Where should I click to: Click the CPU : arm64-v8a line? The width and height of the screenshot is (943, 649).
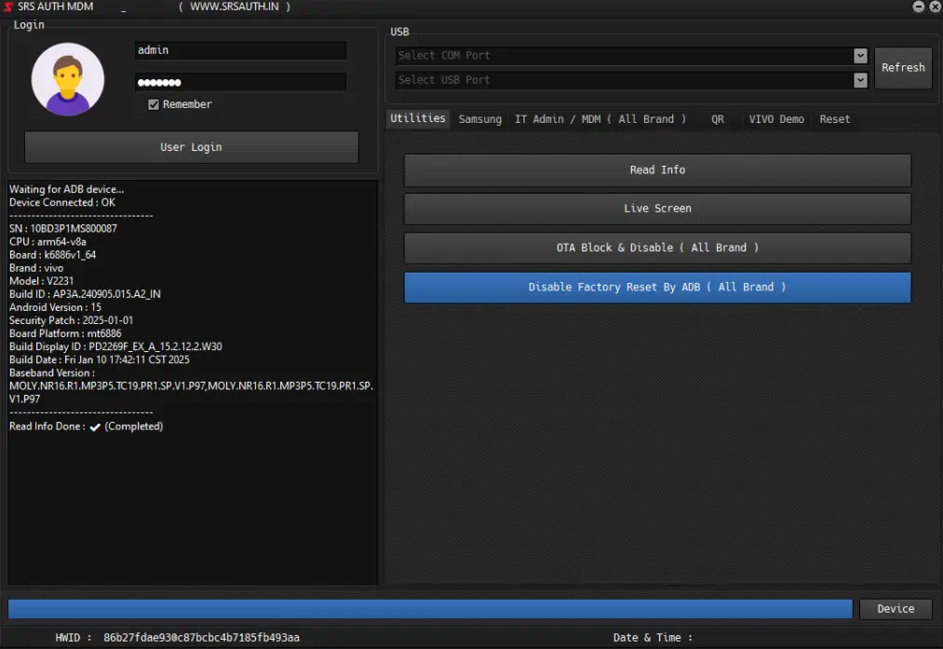point(47,242)
